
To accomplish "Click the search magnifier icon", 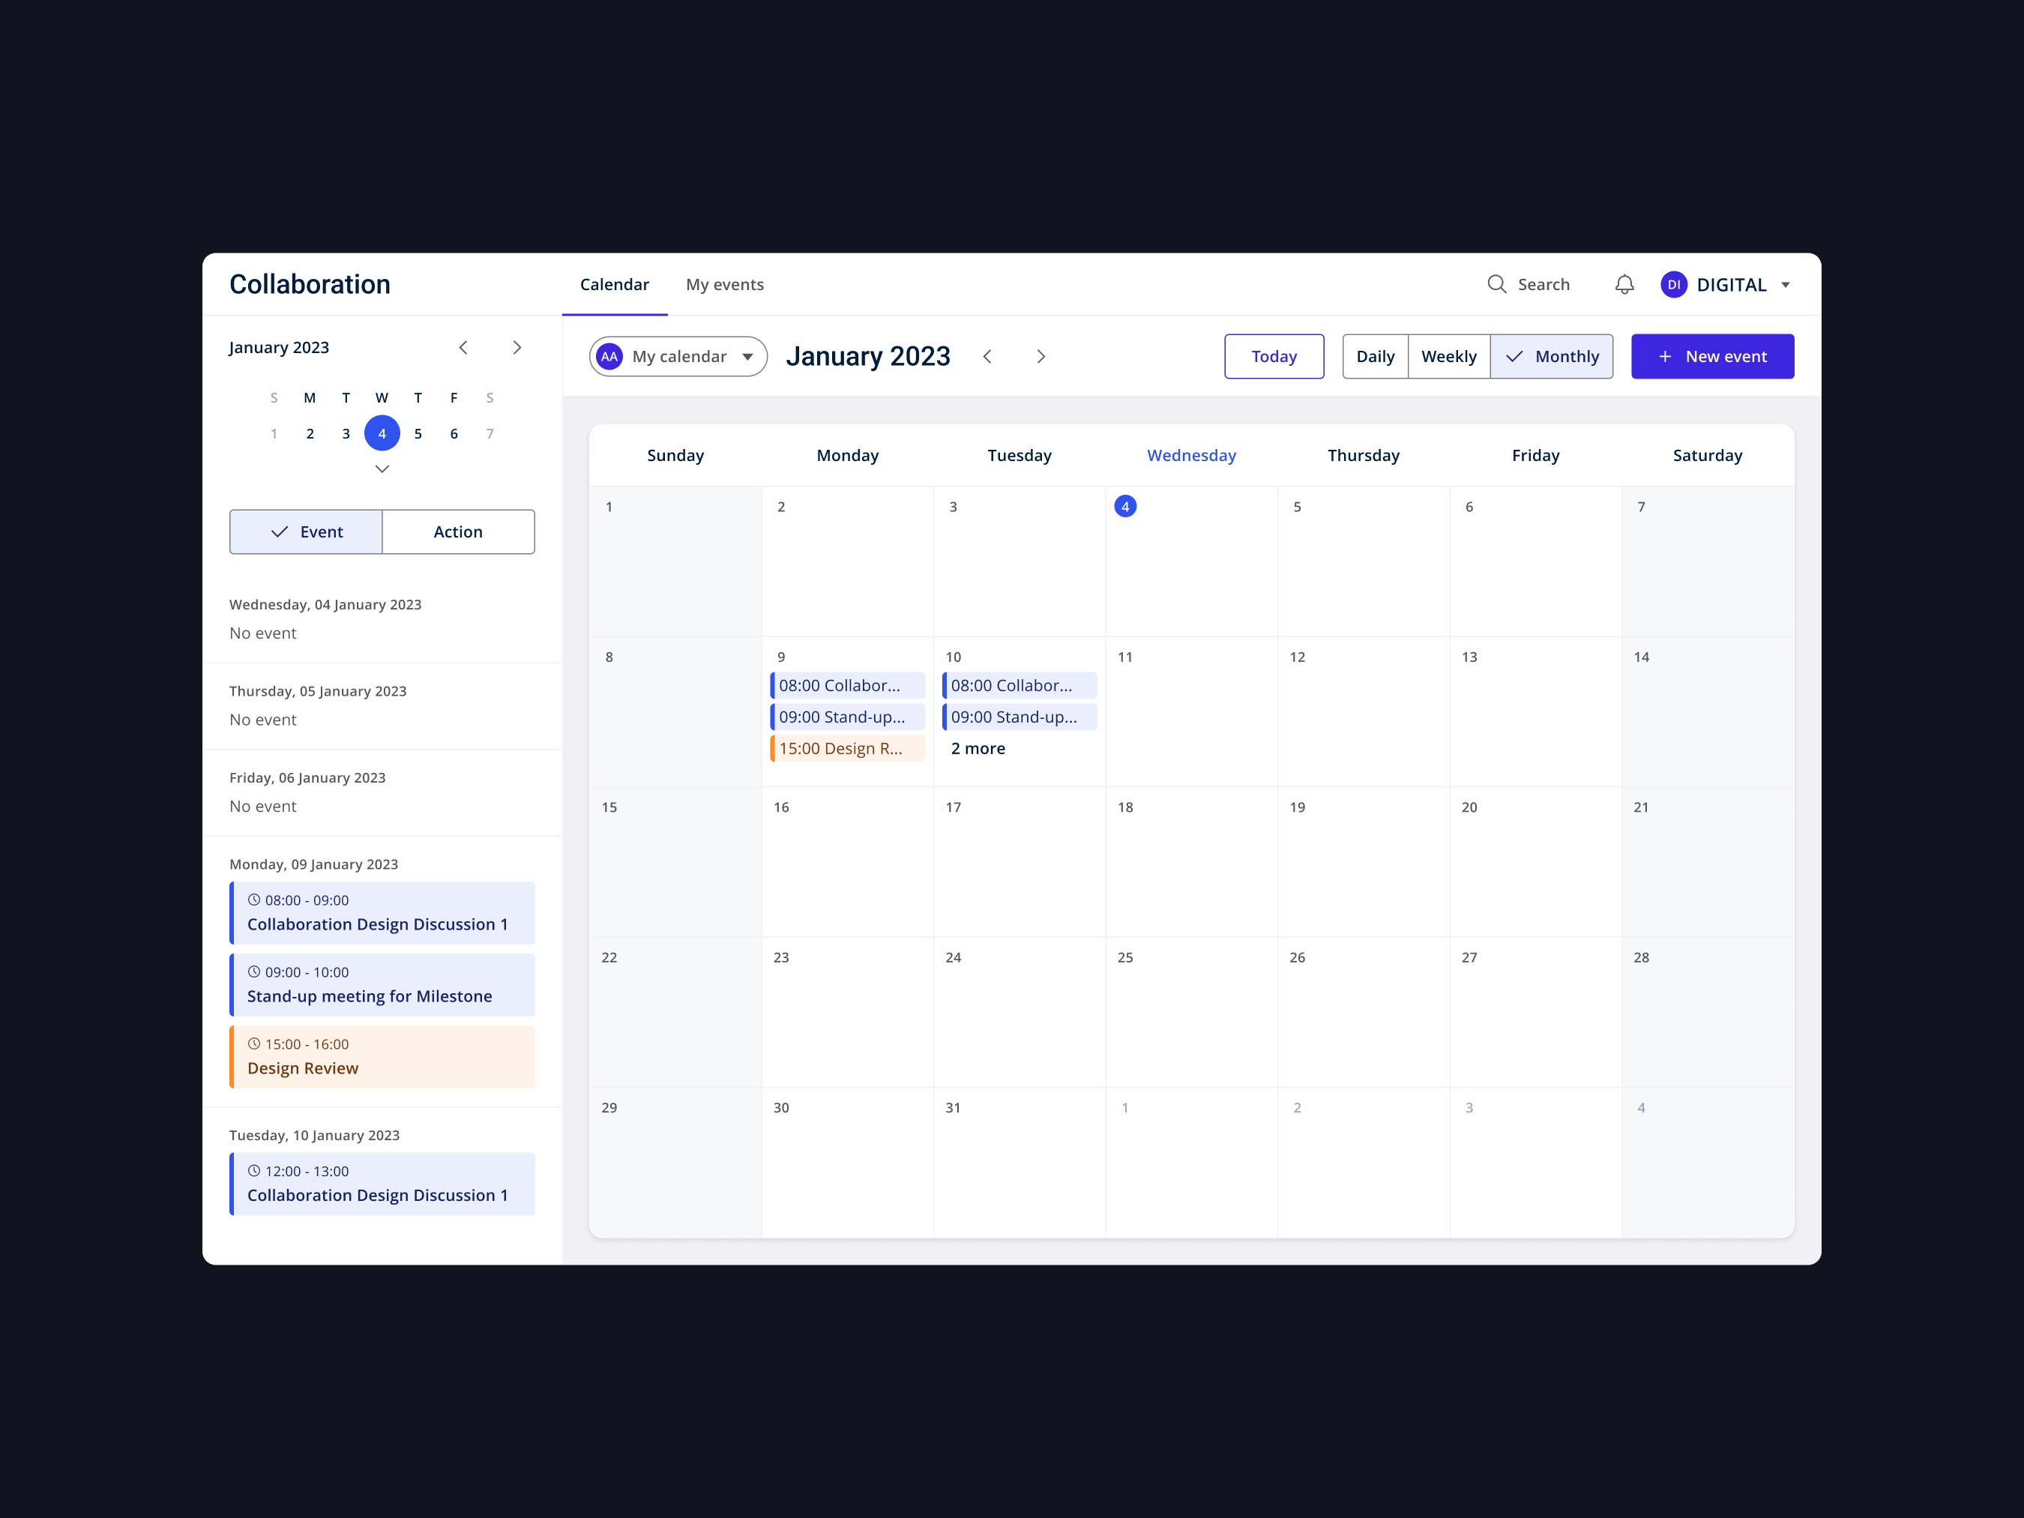I will [1496, 285].
